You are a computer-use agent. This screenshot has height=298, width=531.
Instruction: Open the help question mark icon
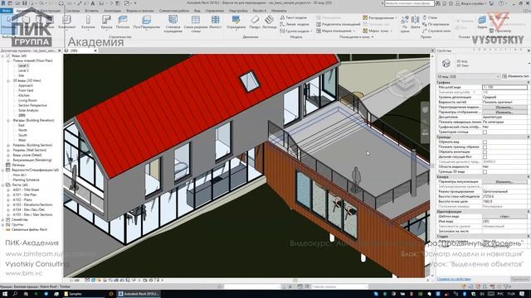[x=501, y=3]
